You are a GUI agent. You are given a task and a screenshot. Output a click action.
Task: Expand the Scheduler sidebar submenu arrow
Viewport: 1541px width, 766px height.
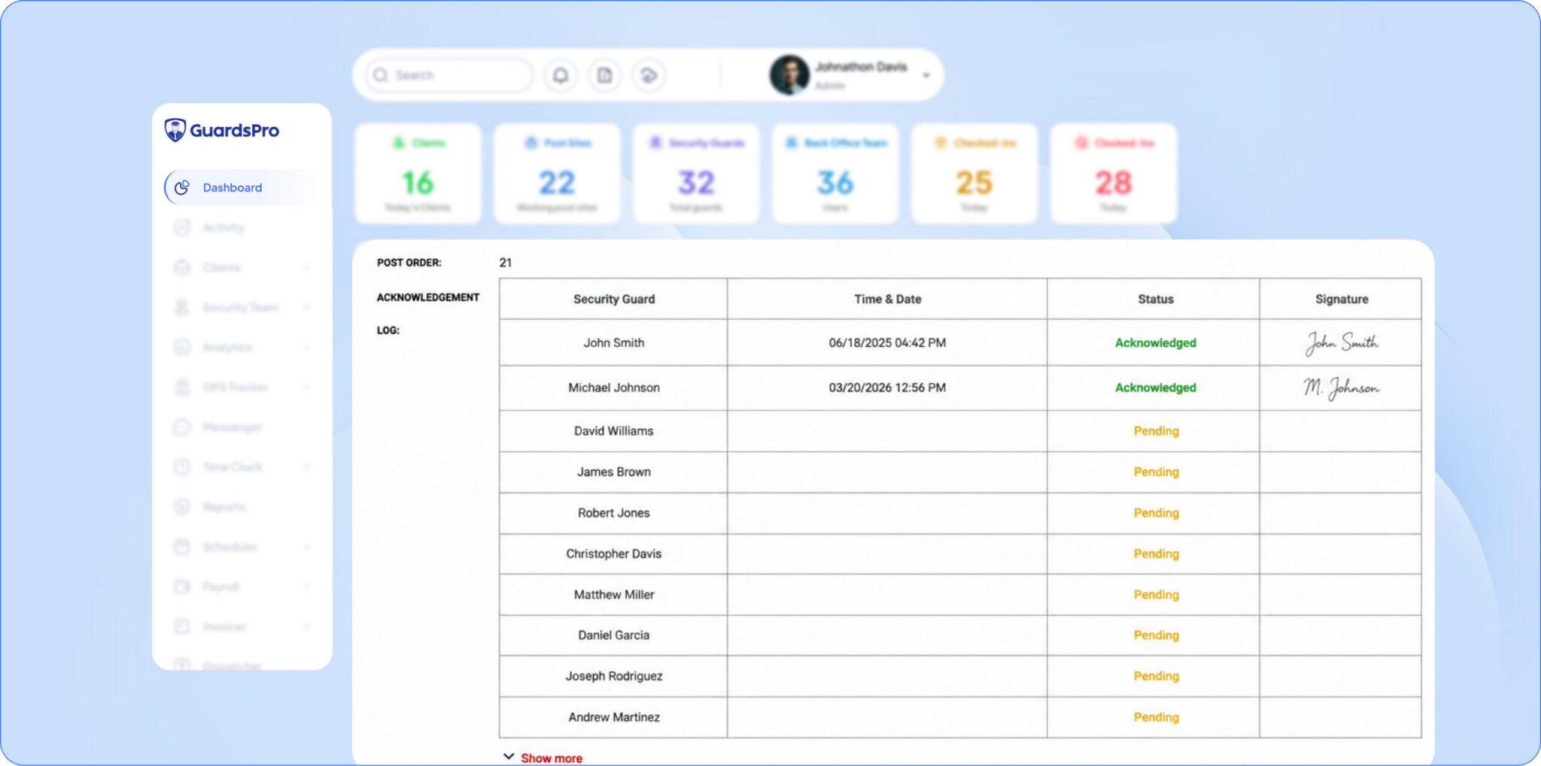(x=307, y=546)
